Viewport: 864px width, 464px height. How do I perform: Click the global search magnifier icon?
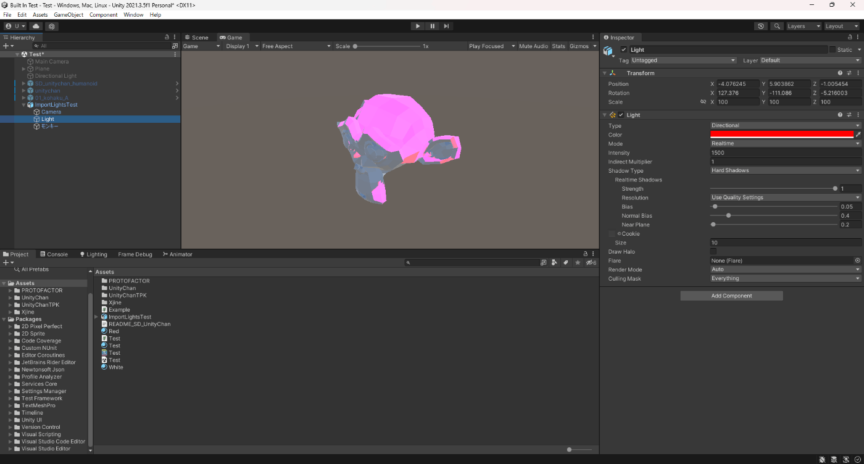point(777,26)
